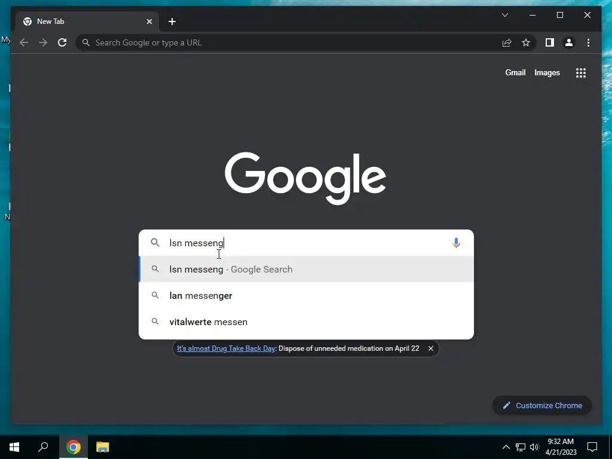Image resolution: width=612 pixels, height=459 pixels.
Task: Open the Windows Start menu
Action: (x=14, y=447)
